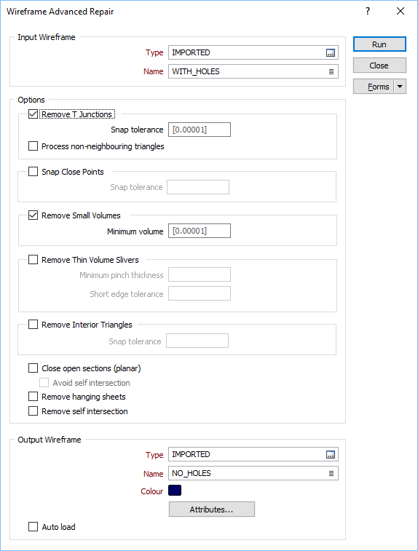Run the wireframe repair
Image resolution: width=418 pixels, height=551 pixels.
tap(379, 44)
